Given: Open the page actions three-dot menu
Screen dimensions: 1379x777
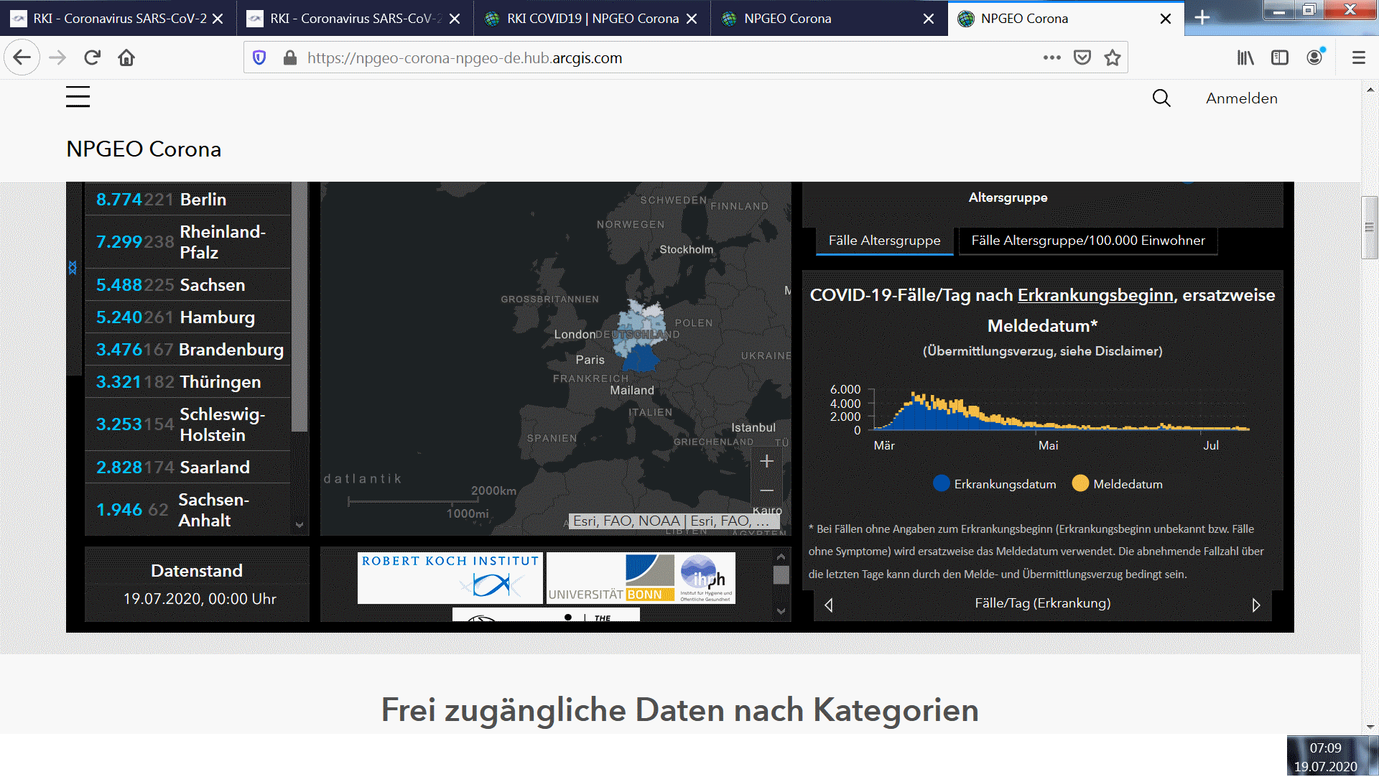Looking at the screenshot, I should pyautogui.click(x=1051, y=58).
